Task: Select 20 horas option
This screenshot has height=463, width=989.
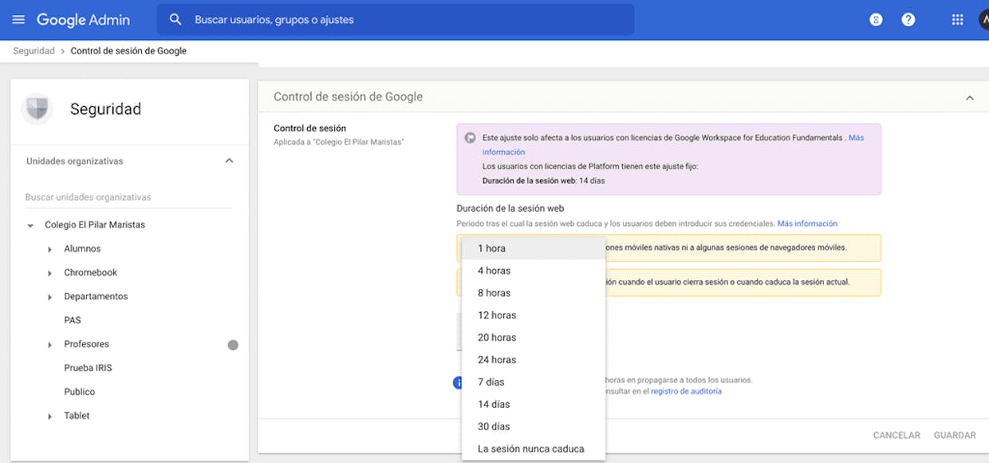Action: tap(534, 338)
